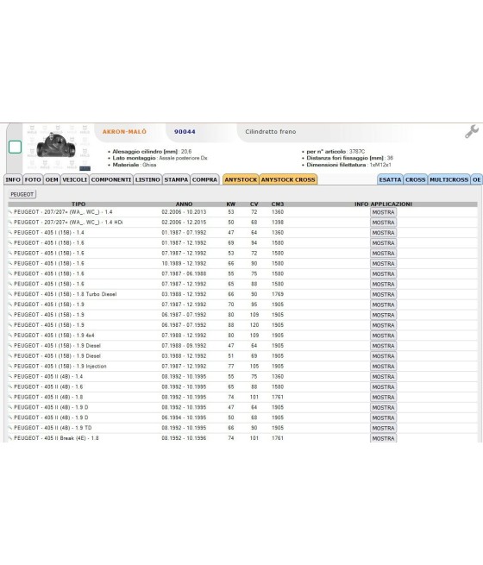Open the COMPONENTI tab

pyautogui.click(x=111, y=179)
